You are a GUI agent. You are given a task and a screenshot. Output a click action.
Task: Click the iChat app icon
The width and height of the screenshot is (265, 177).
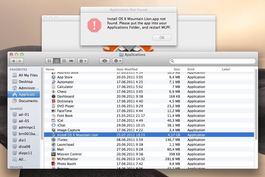point(53,125)
